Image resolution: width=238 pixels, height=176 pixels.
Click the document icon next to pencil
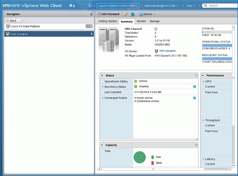click(x=133, y=14)
